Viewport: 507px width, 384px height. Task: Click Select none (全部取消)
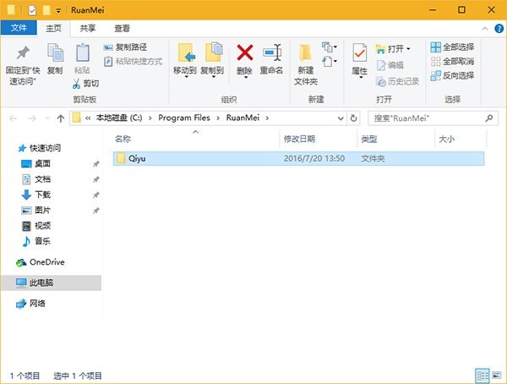coord(452,61)
